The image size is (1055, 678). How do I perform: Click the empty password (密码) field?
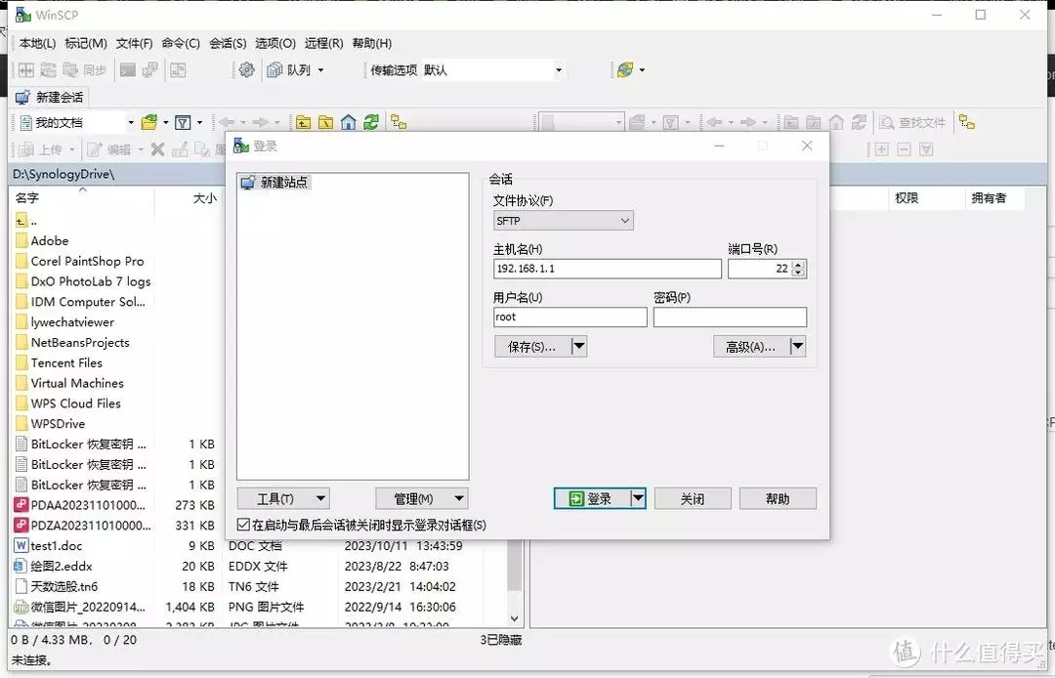(730, 317)
